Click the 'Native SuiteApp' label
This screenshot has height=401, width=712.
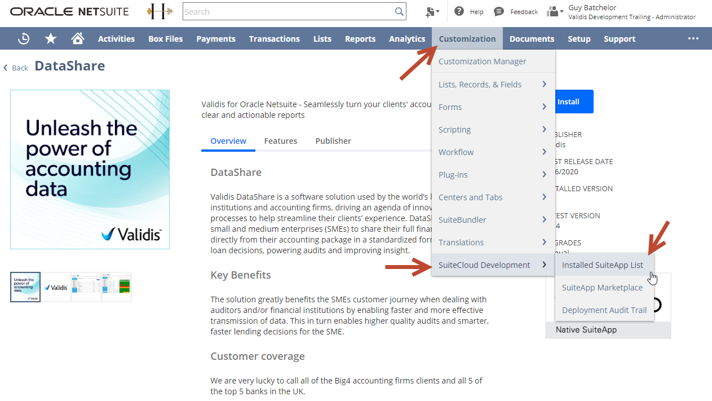click(586, 330)
